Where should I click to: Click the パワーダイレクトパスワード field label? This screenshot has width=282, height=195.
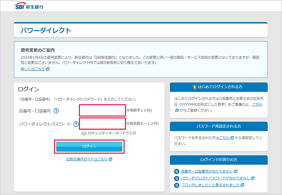click(x=45, y=124)
